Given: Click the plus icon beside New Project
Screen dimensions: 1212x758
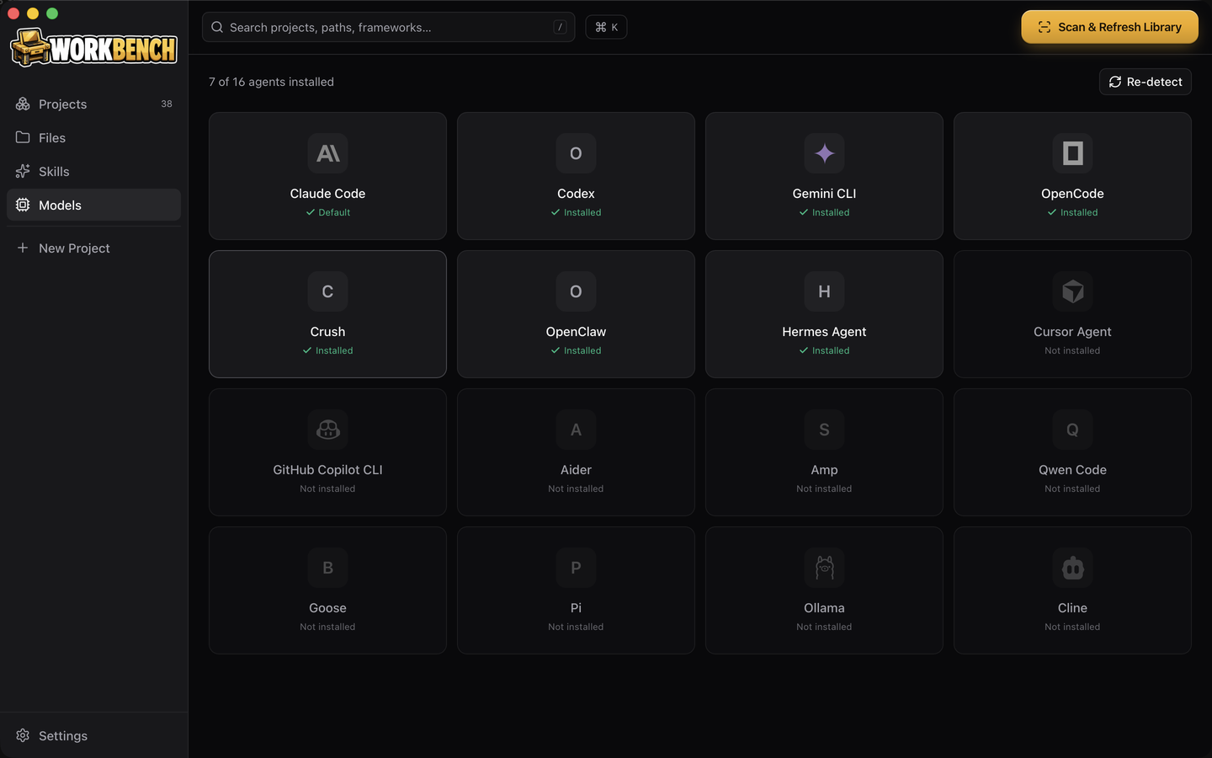Looking at the screenshot, I should (x=23, y=248).
